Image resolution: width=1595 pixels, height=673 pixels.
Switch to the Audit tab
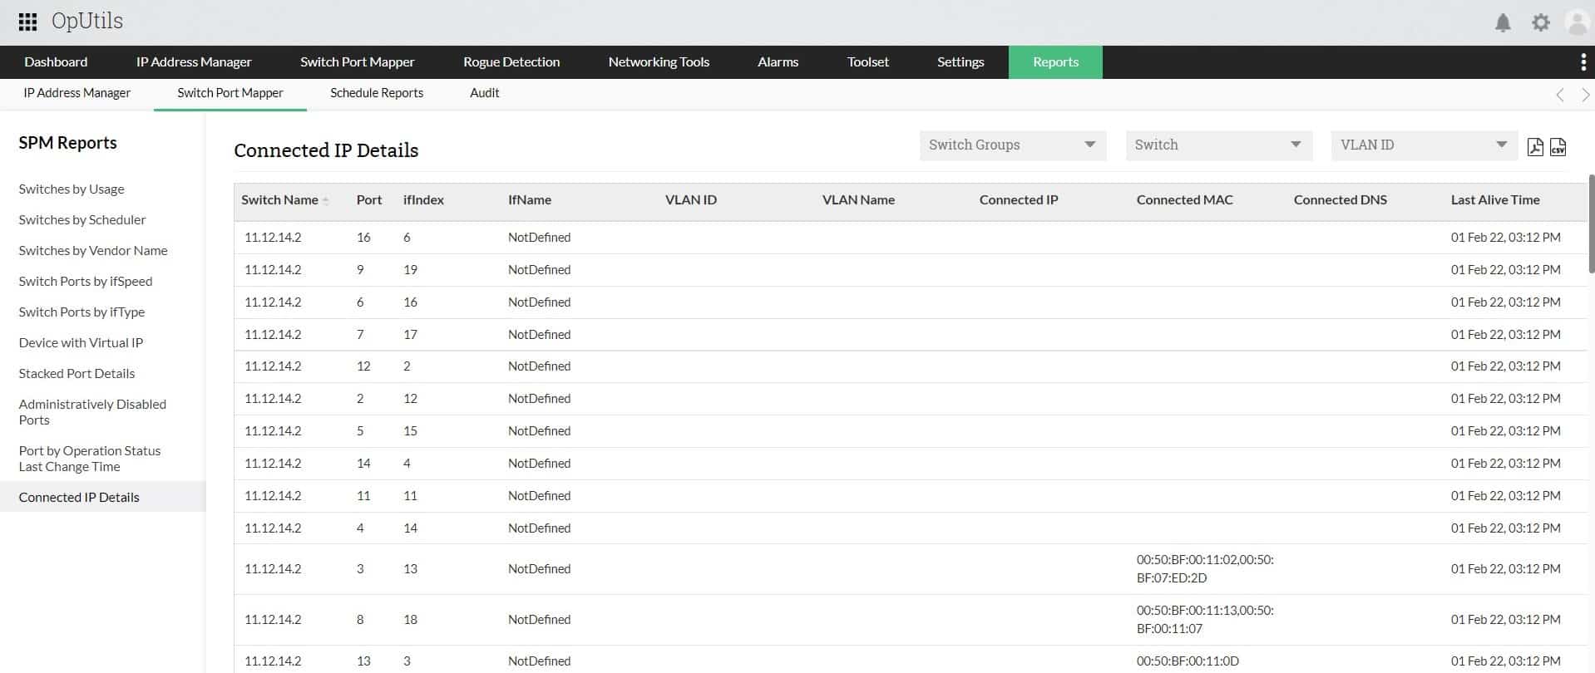(485, 93)
